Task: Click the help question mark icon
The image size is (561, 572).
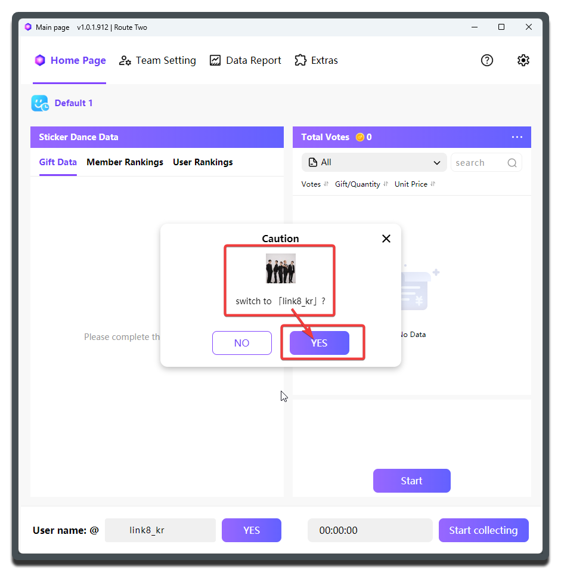Action: [487, 60]
